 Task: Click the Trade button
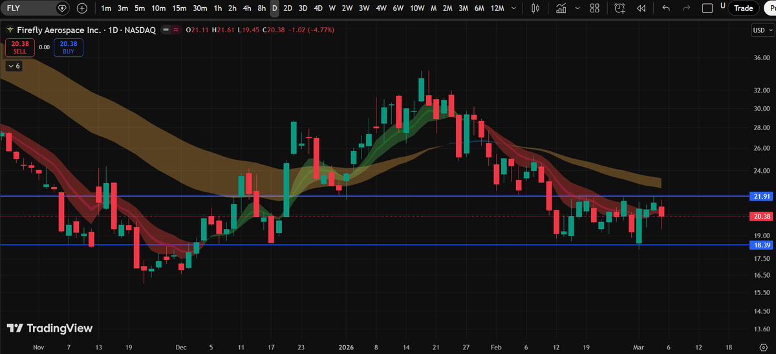[743, 8]
